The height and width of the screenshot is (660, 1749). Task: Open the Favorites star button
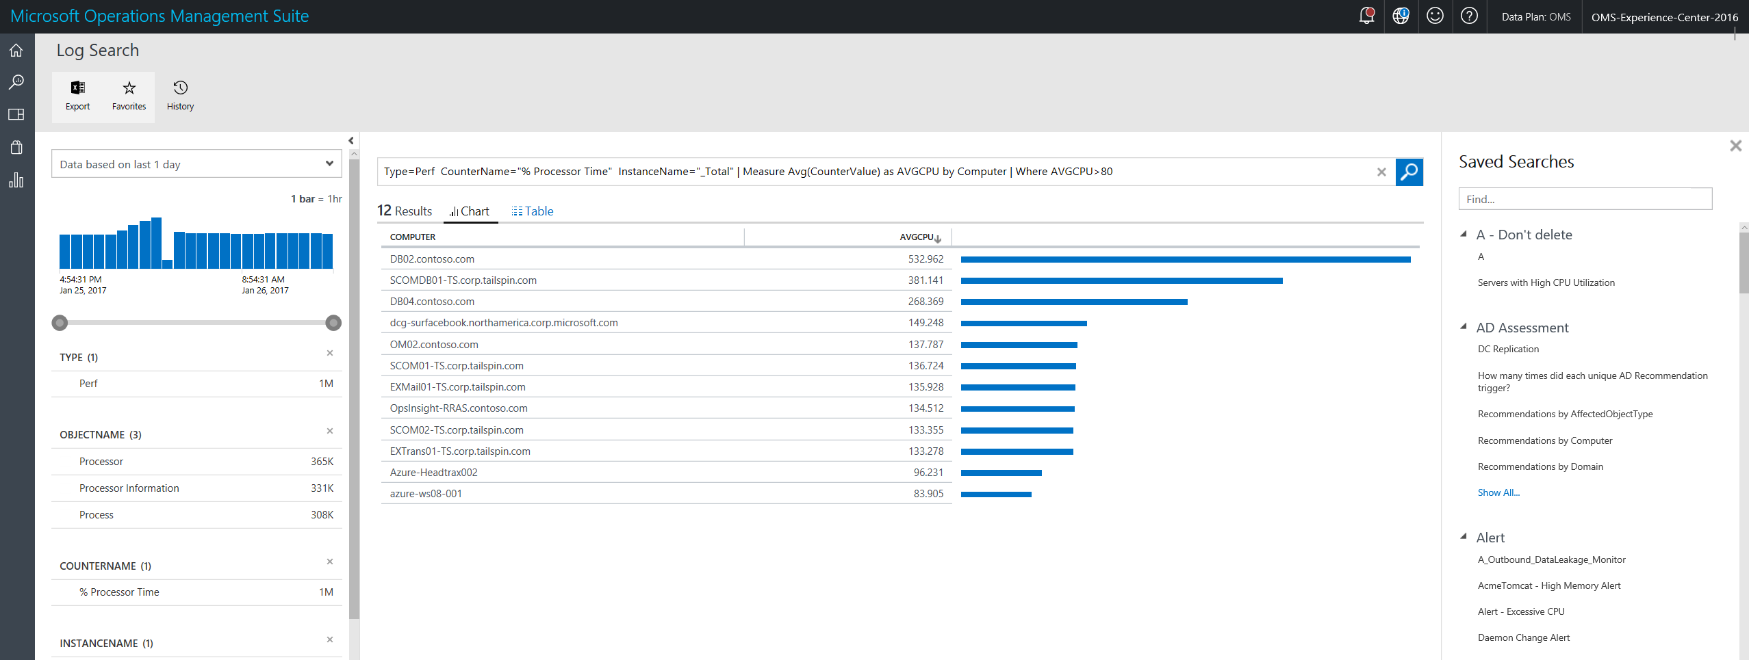tap(129, 96)
